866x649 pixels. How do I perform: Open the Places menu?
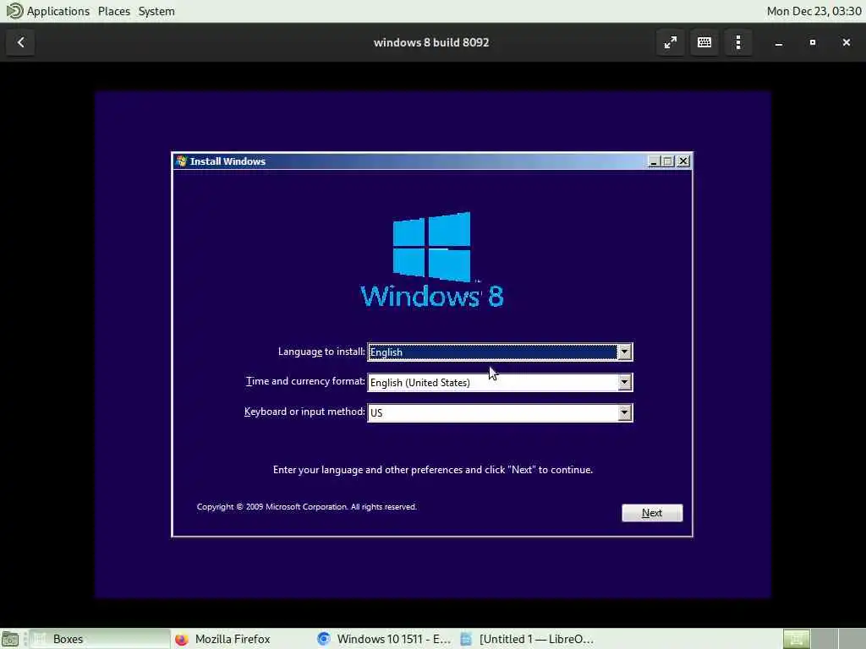click(x=114, y=11)
